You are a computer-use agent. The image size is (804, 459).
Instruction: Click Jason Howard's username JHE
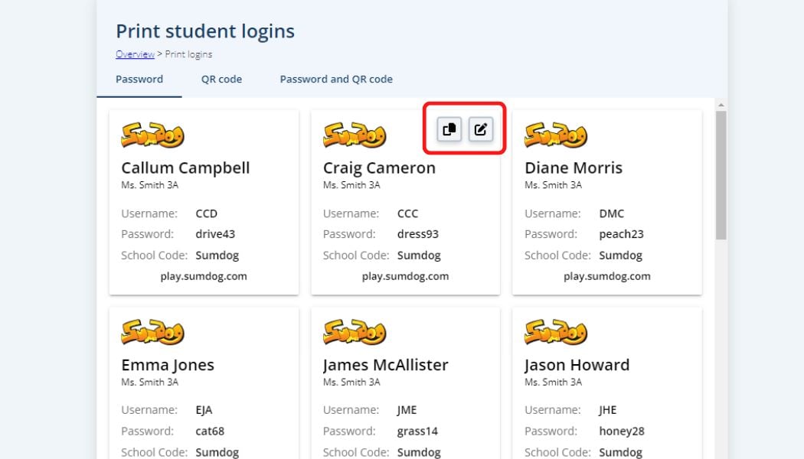(x=606, y=409)
